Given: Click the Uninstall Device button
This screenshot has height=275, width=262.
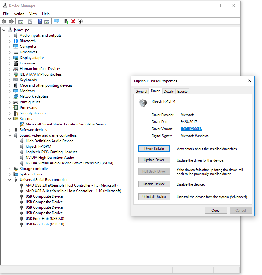Looking at the screenshot, I should 154,197.
